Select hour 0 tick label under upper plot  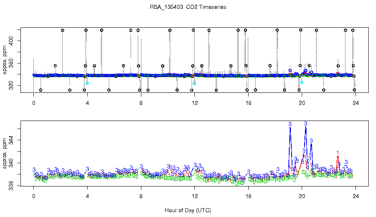(x=34, y=103)
